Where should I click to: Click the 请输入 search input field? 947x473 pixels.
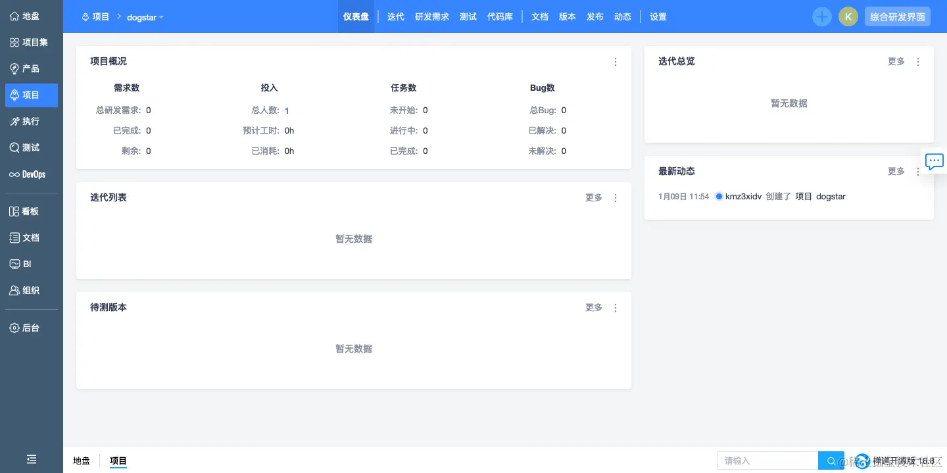tap(767, 461)
